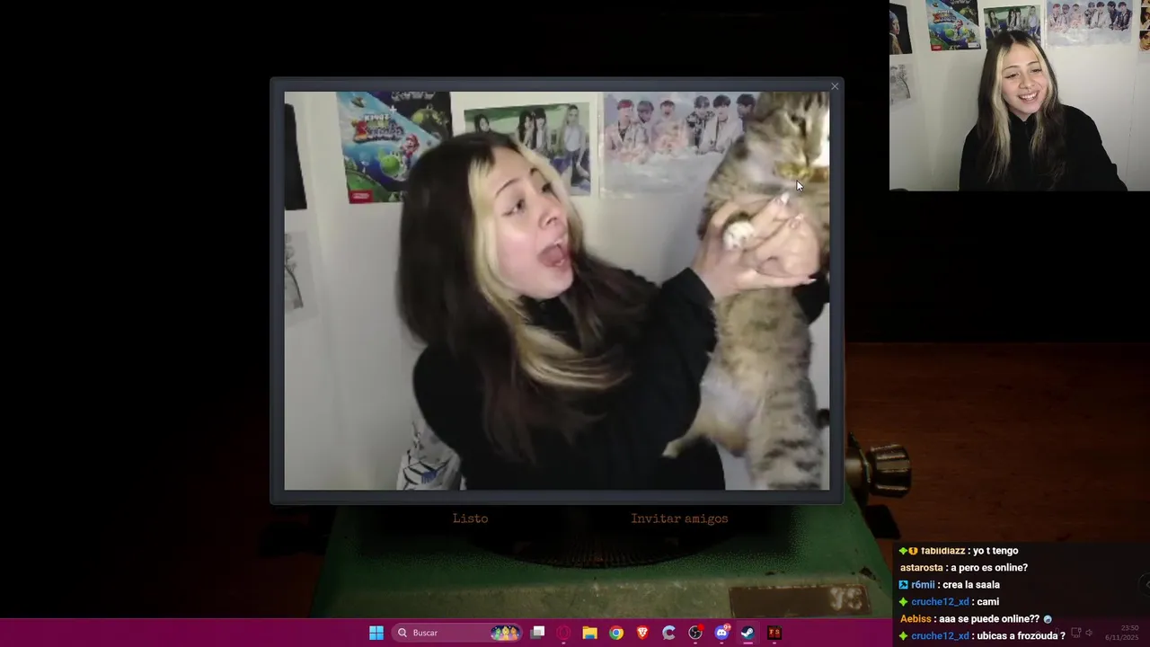Click chat message 'crea la saala'

click(x=971, y=585)
